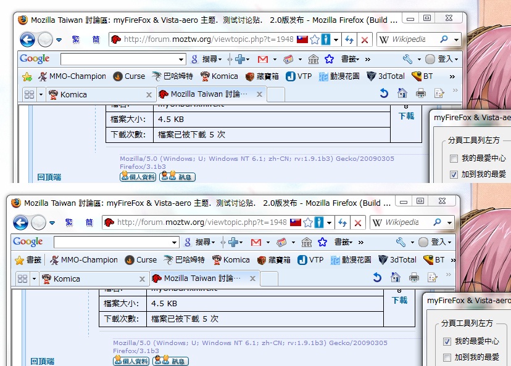Open BT bookmark in upper window
Image resolution: width=511 pixels, height=366 pixels.
pyautogui.click(x=422, y=76)
